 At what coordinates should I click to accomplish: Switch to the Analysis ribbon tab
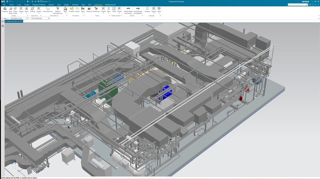point(51,5)
